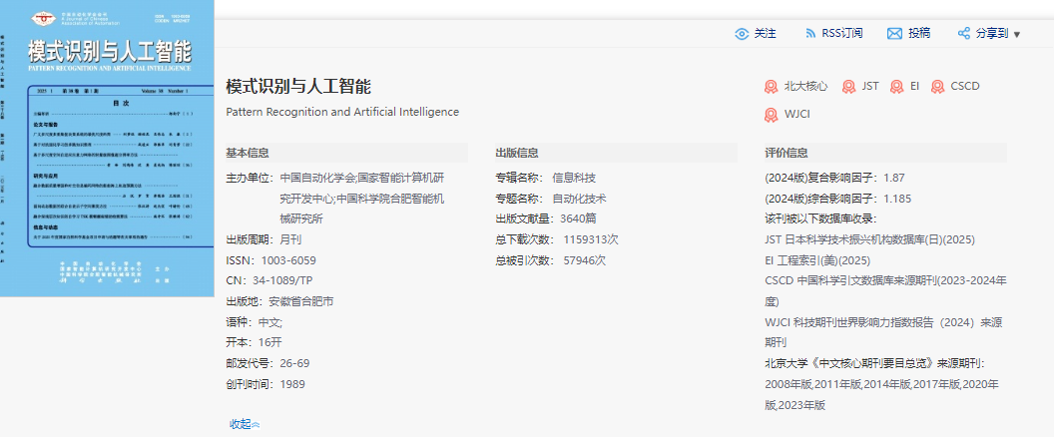Image resolution: width=1054 pixels, height=437 pixels.
Task: Click the 主办单位 value 中国自动化学会
Action: point(316,179)
